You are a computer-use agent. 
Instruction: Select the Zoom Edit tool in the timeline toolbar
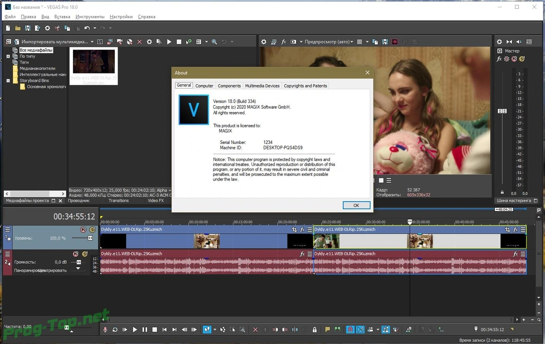tap(243, 329)
